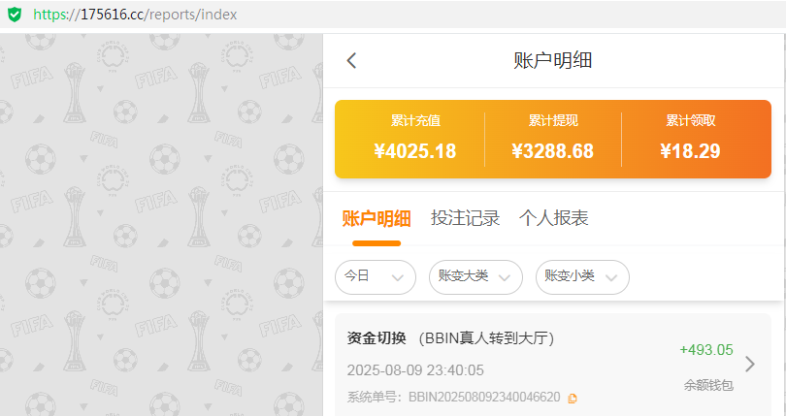This screenshot has width=786, height=416.
Task: Go back using the header arrow
Action: (x=351, y=60)
